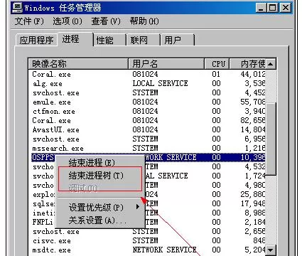Click the process list scrollbar thumb

271,139
